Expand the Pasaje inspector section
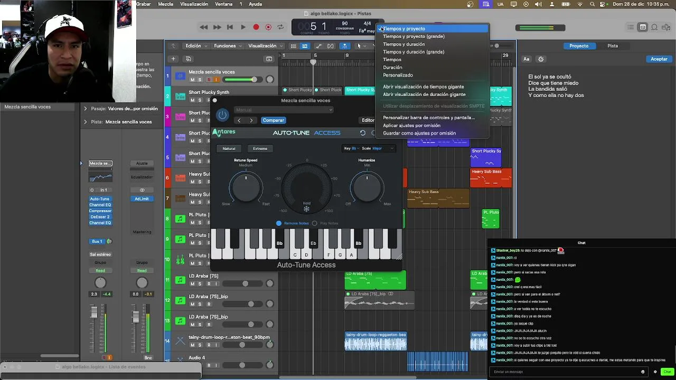The height and width of the screenshot is (380, 676). point(86,108)
